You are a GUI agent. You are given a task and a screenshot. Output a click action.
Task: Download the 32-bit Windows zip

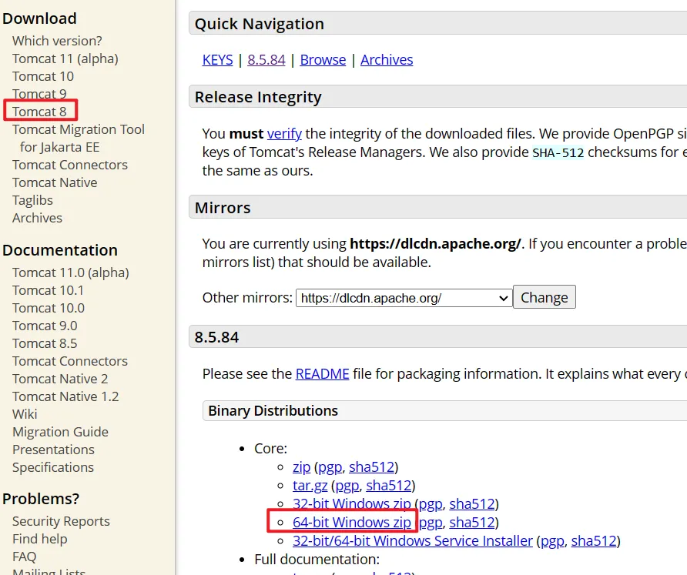click(352, 504)
